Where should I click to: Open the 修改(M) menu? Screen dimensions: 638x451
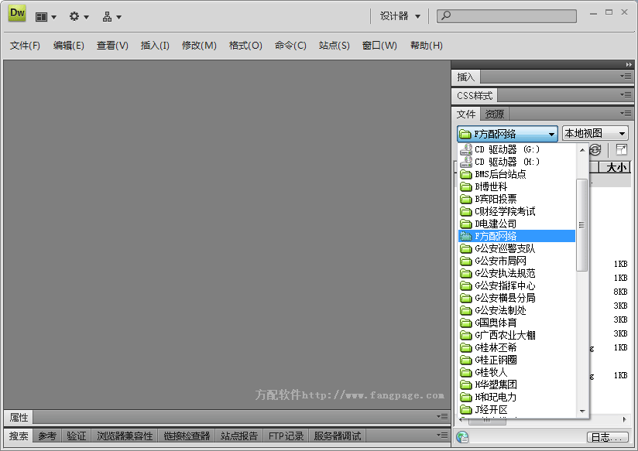[x=200, y=46]
